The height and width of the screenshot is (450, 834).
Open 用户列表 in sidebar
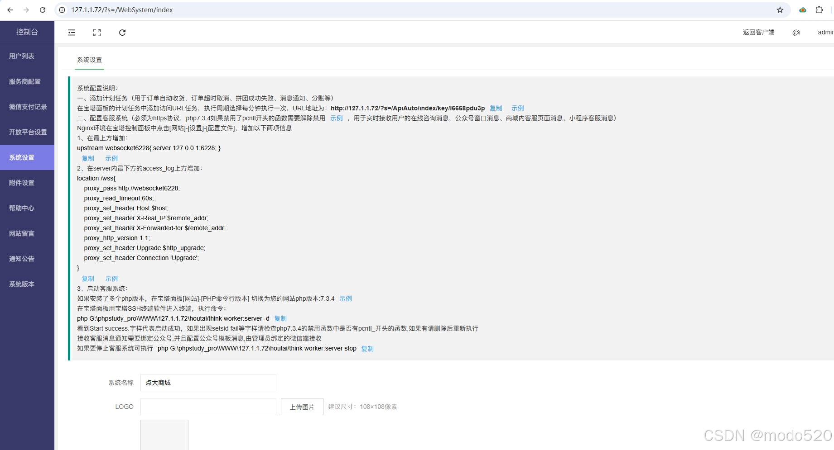27,56
